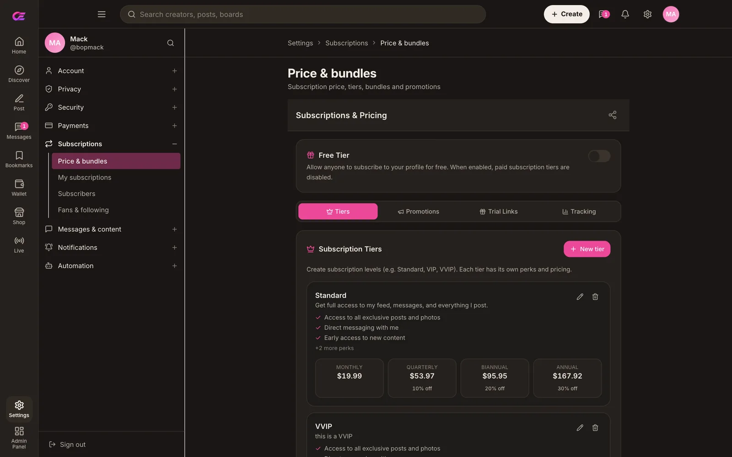Open My subscriptions submenu item
The width and height of the screenshot is (732, 457).
point(116,177)
